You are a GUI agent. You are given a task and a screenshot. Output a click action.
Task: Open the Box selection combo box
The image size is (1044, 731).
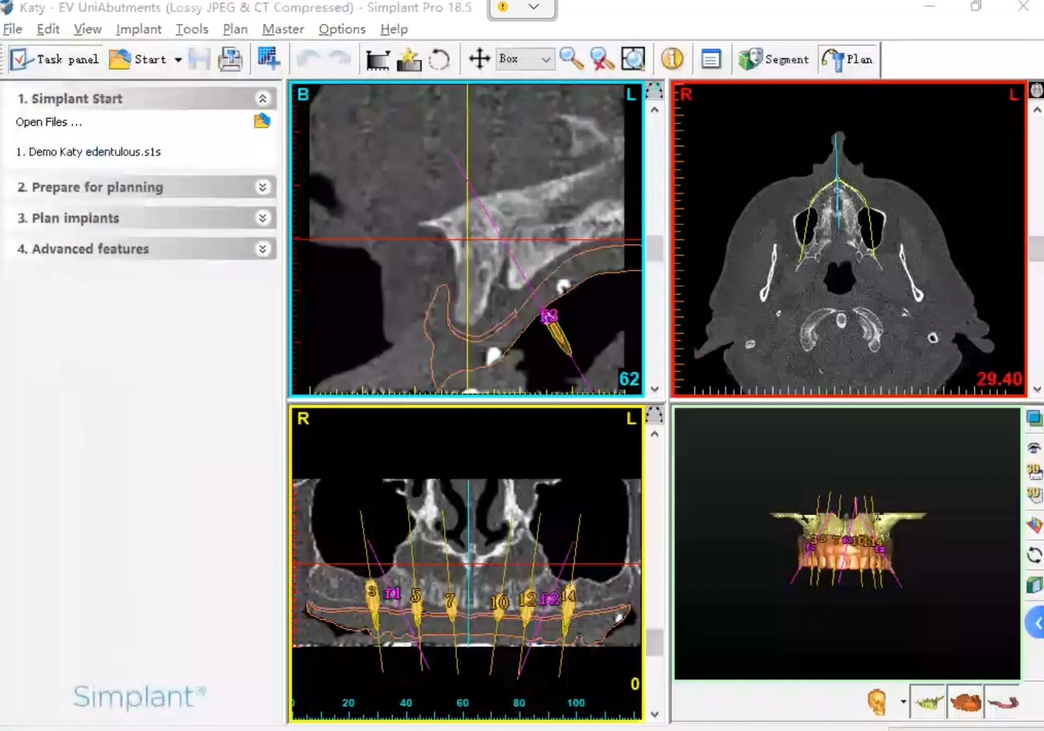(525, 59)
